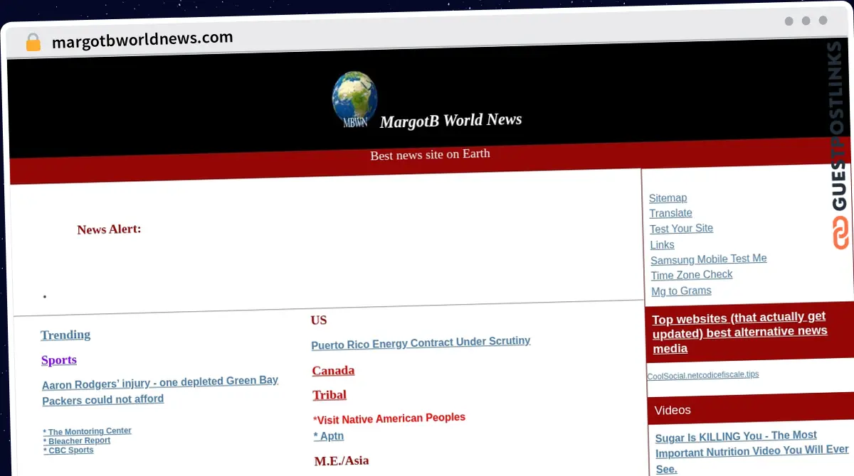Screen dimensions: 854x476
Task: Click the padlock icon in address bar
Action: pos(33,43)
